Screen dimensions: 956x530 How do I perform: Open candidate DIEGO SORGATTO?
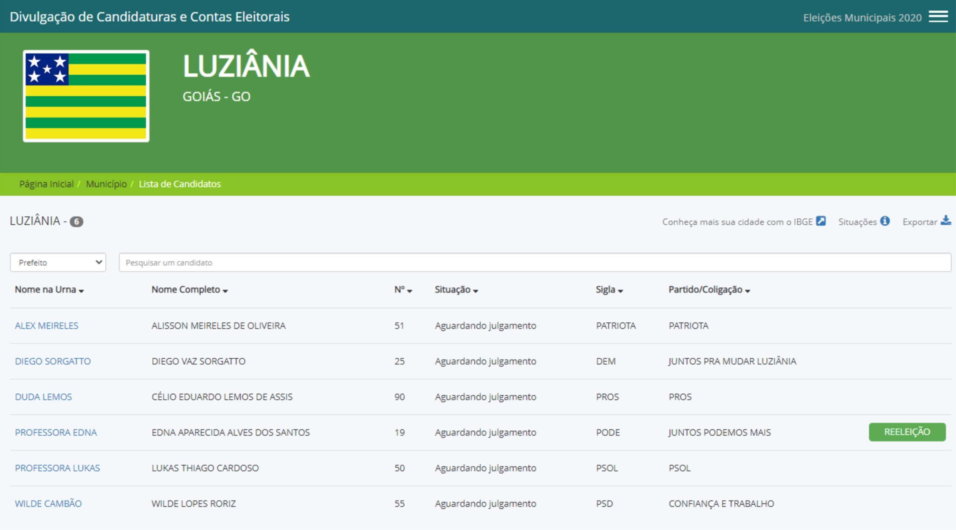point(53,361)
